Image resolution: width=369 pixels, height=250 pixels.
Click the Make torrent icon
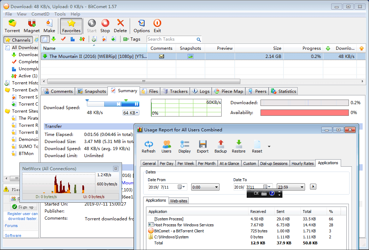49,26
